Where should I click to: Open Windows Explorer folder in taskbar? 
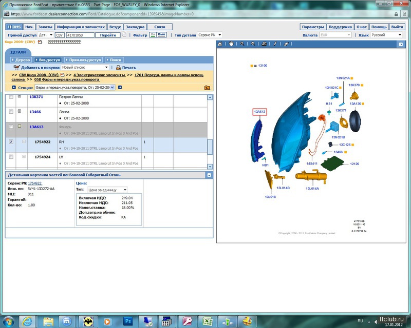48,321
